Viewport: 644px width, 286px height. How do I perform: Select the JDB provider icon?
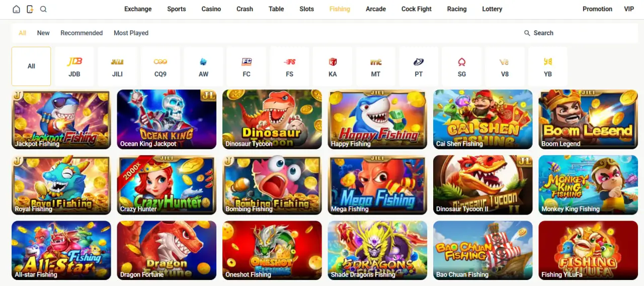74,62
